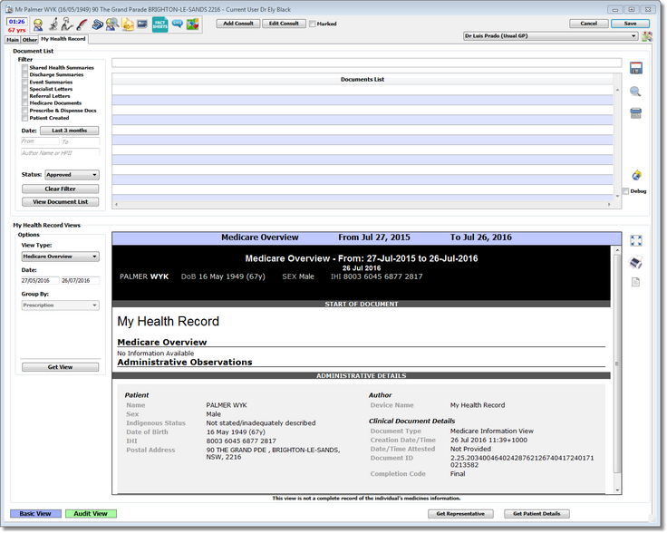Viewport: 667px width, 533px height.
Task: Enable the Shared Health Summaries filter
Action: (25, 68)
